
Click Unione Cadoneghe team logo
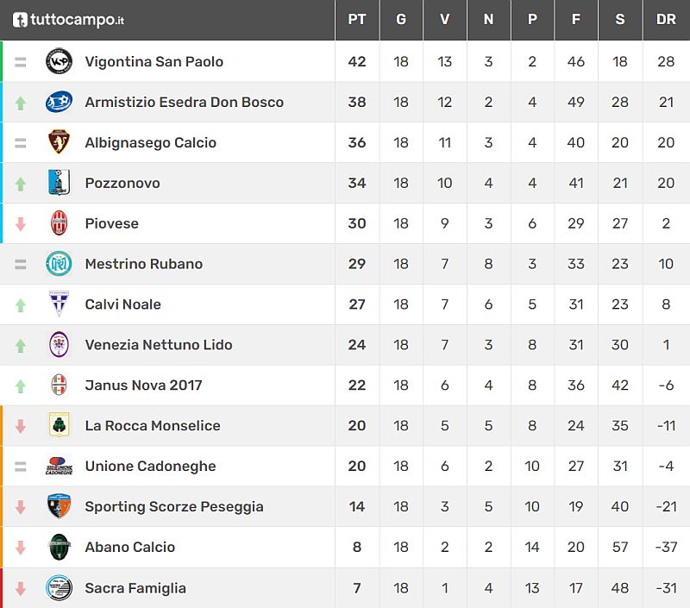59,467
